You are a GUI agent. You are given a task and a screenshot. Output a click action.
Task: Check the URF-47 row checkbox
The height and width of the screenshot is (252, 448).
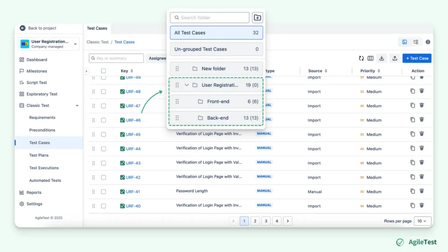[x=103, y=106]
